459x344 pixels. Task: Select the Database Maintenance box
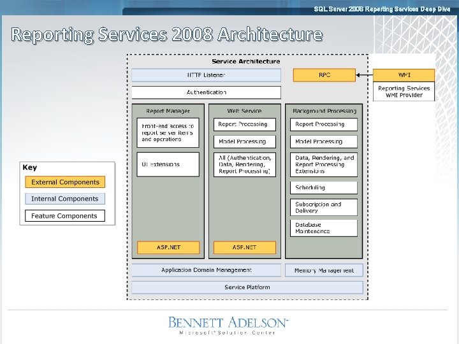(324, 228)
